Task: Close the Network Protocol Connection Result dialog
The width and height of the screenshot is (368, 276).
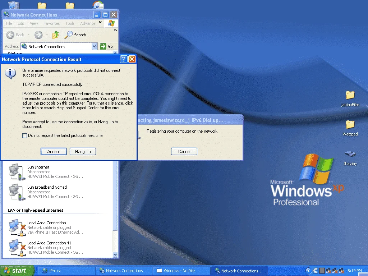Action: [132, 59]
